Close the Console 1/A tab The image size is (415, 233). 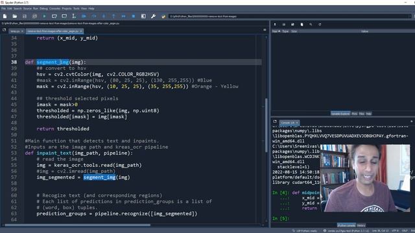(x=297, y=123)
